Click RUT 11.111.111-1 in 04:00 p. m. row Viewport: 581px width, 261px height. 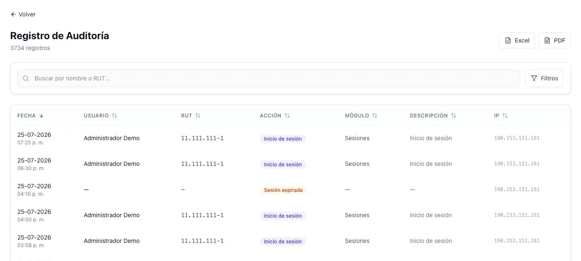click(202, 215)
